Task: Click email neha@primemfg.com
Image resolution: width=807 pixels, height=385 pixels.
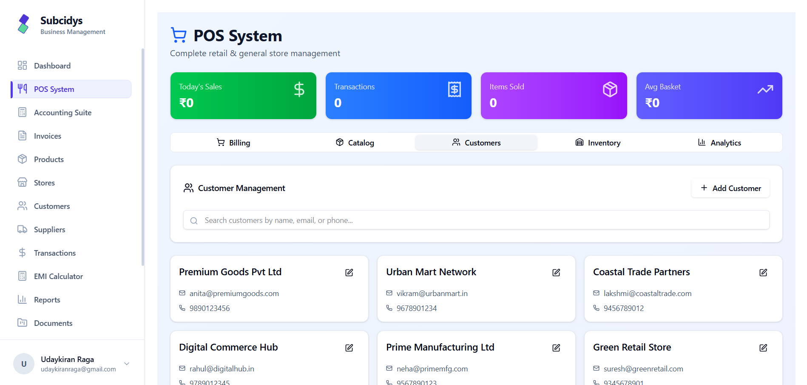Action: [432, 368]
